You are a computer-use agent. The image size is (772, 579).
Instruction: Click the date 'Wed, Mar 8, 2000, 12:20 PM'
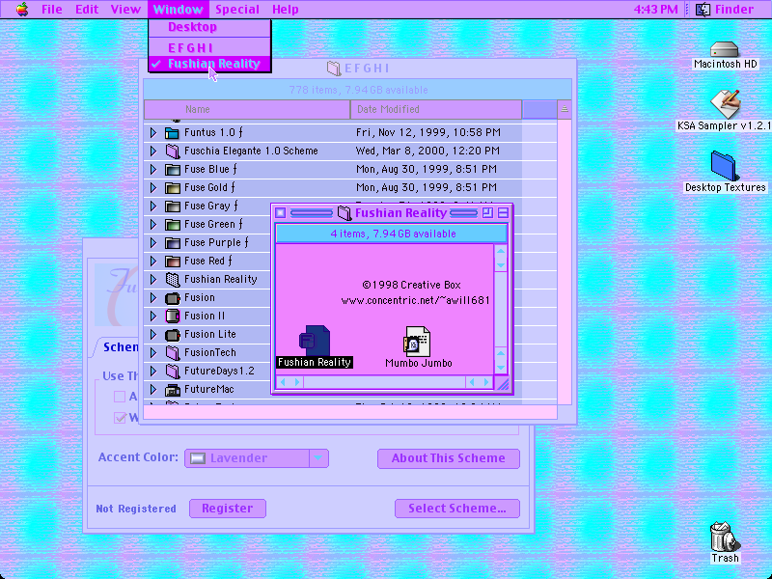click(427, 151)
